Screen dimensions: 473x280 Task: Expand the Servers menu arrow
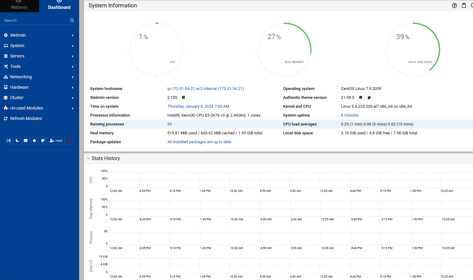[72, 56]
